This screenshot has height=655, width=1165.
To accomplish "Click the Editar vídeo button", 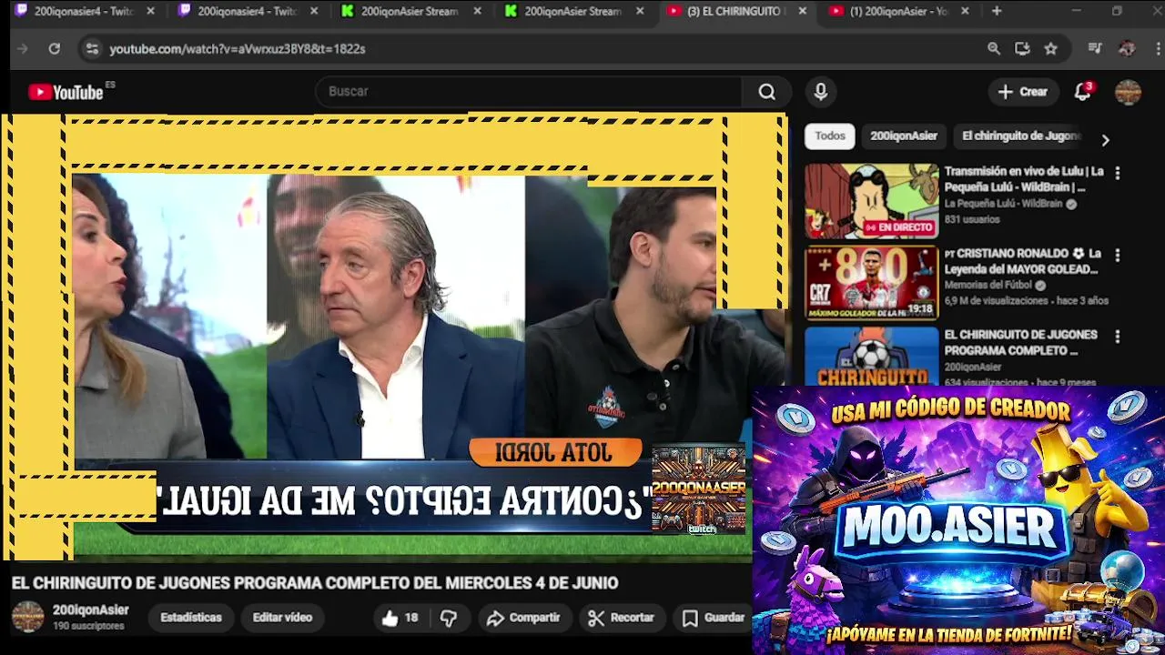I will tap(282, 618).
